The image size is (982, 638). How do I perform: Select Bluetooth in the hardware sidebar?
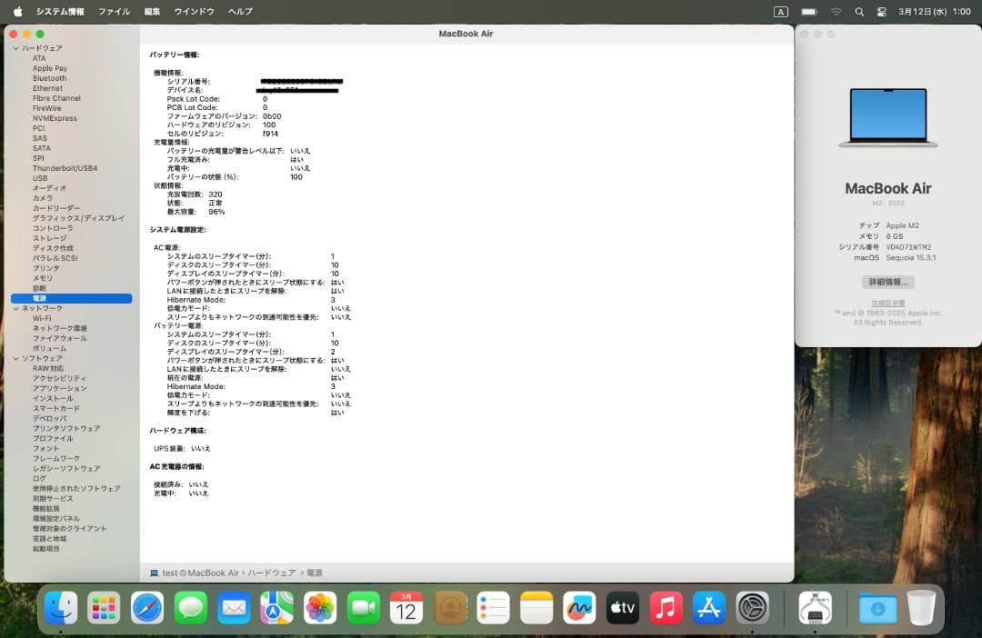50,78
